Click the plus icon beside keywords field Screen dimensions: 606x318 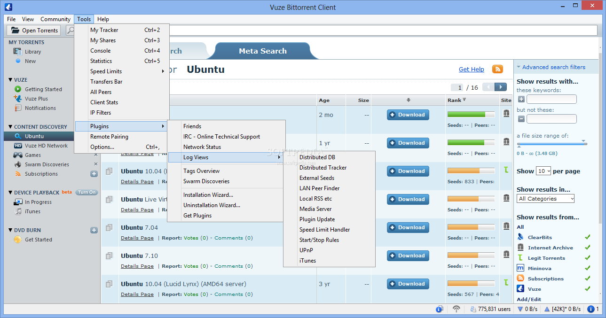521,99
